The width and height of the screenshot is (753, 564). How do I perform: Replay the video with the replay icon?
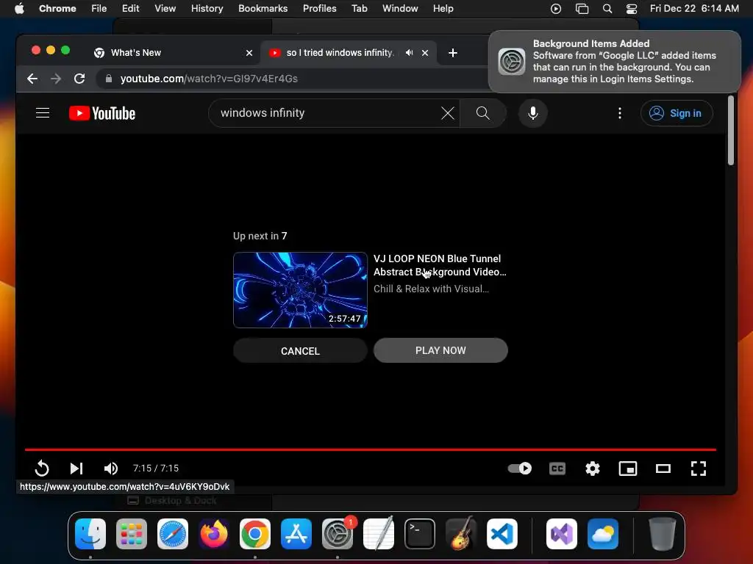42,468
